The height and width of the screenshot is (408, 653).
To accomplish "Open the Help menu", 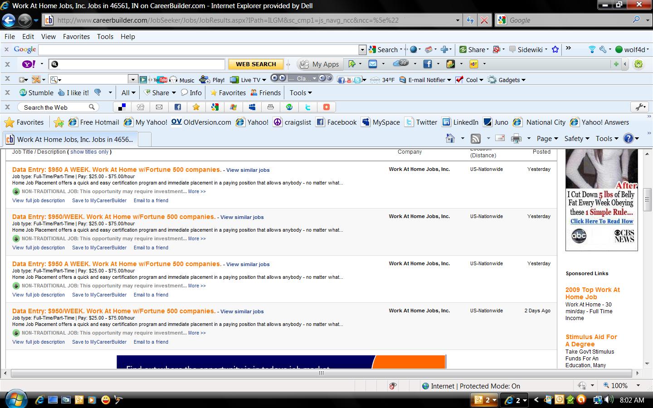I will click(x=128, y=36).
